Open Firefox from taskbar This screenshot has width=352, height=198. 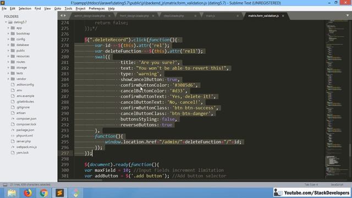[x=28, y=193]
